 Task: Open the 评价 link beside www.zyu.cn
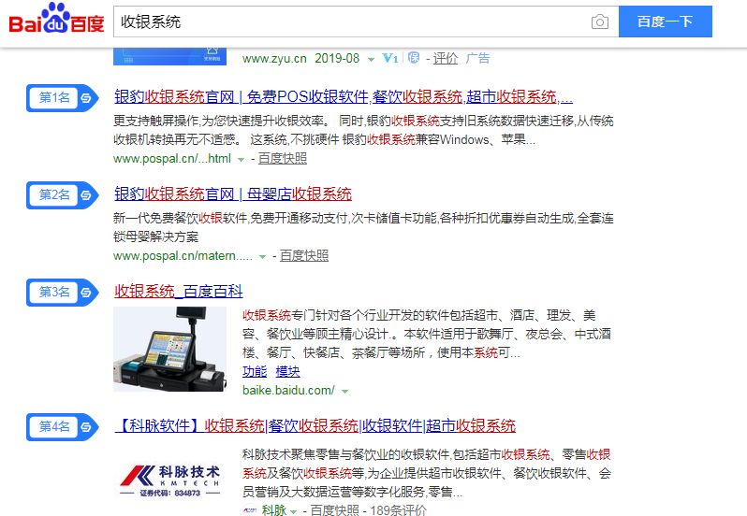coord(445,59)
